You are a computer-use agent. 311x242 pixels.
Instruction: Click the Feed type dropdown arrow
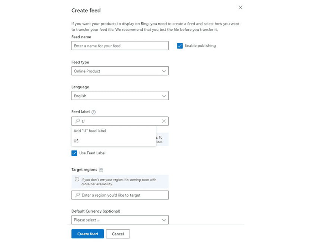(164, 71)
